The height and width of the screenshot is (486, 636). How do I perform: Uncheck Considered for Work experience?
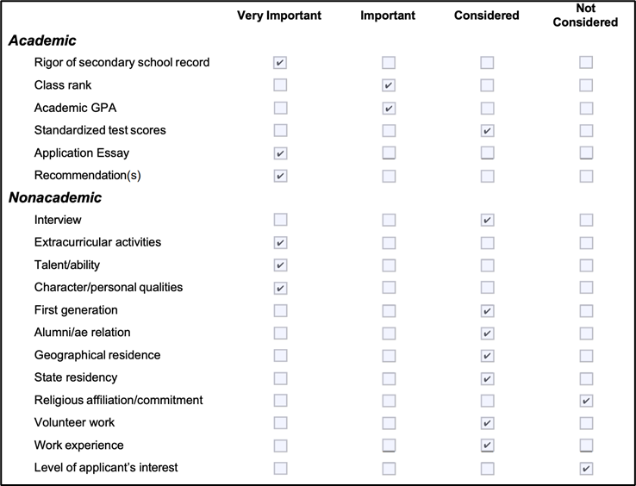pos(487,445)
